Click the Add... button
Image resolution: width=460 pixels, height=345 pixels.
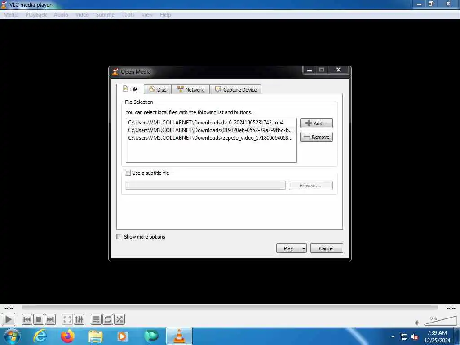click(316, 123)
